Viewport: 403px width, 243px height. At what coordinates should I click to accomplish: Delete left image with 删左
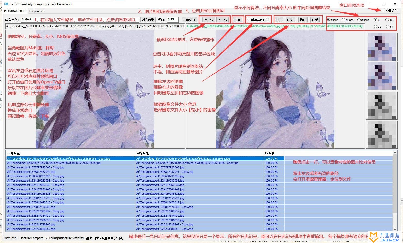(278, 20)
